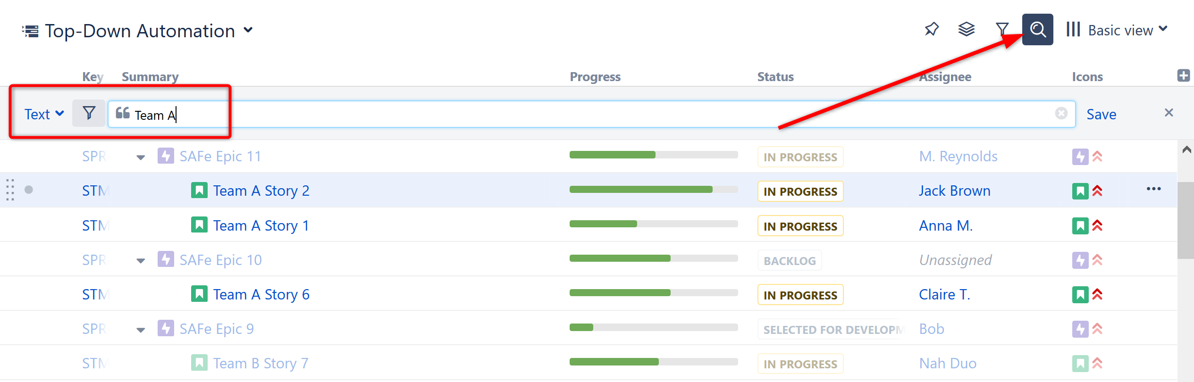
Task: Click the progress bar for SAFe Epic 9
Action: [654, 327]
